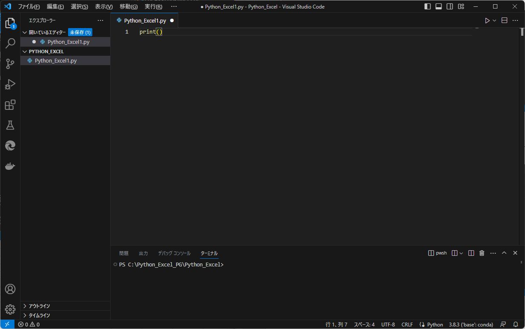This screenshot has height=329, width=525.
Task: Click the VS Code logo menu
Action: click(7, 6)
